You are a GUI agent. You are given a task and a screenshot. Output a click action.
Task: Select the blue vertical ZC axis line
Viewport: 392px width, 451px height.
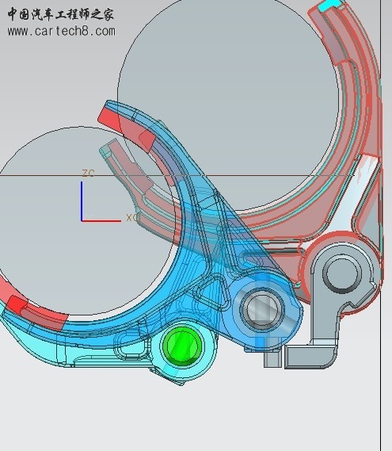(x=82, y=201)
